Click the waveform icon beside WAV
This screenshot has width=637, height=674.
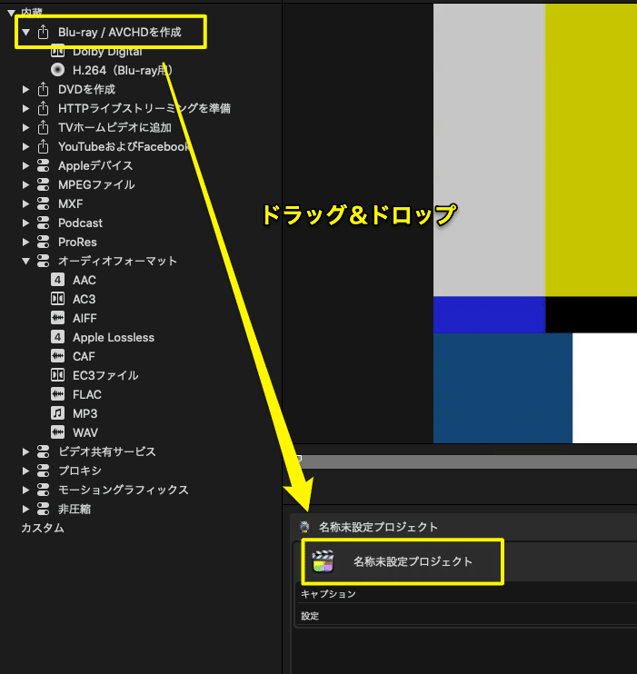tap(57, 432)
